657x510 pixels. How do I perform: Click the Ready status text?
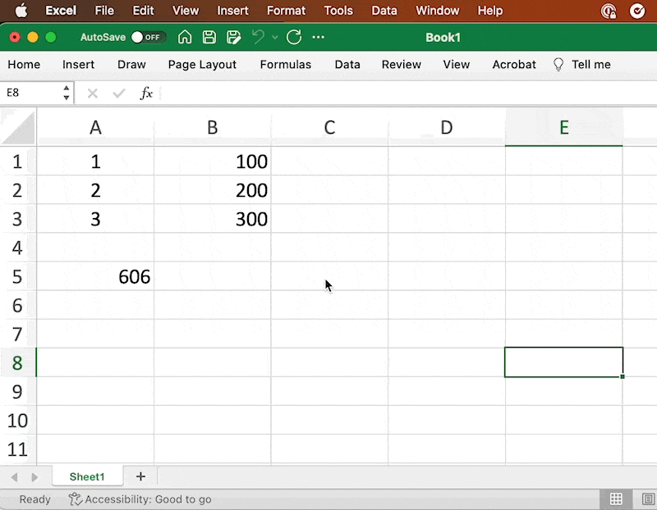point(34,499)
